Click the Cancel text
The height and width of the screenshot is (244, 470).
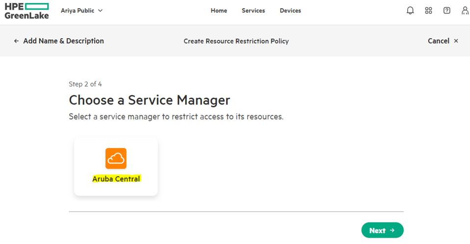tap(438, 41)
